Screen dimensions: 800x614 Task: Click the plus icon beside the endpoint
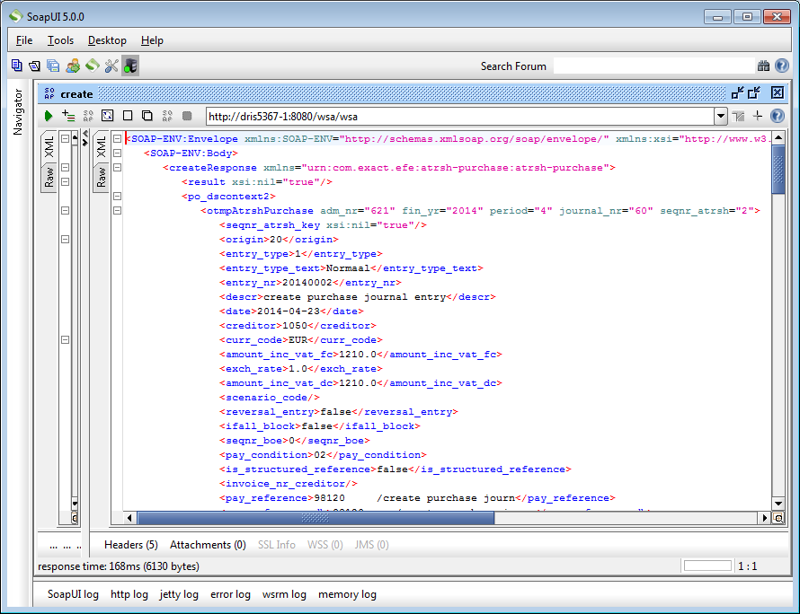point(758,116)
